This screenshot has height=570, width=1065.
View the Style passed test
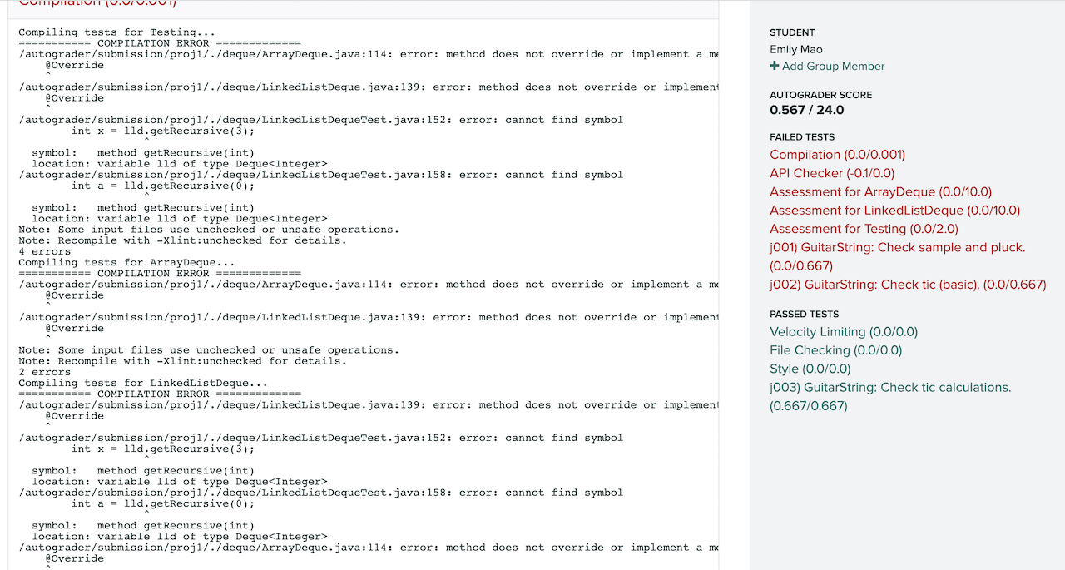[810, 369]
